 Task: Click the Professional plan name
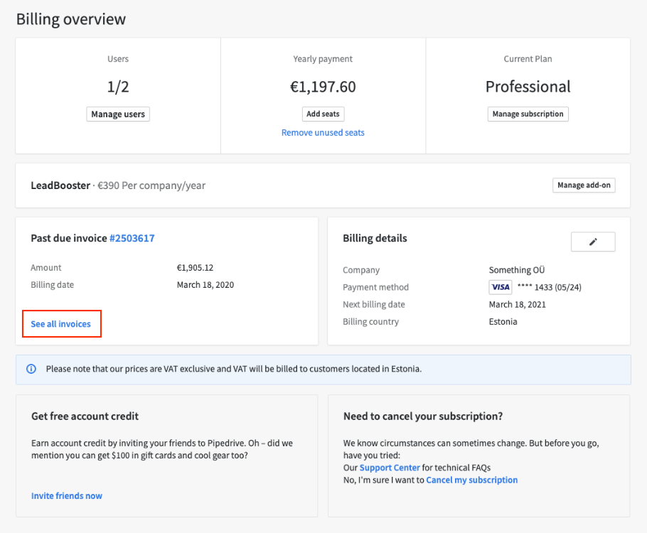[528, 87]
